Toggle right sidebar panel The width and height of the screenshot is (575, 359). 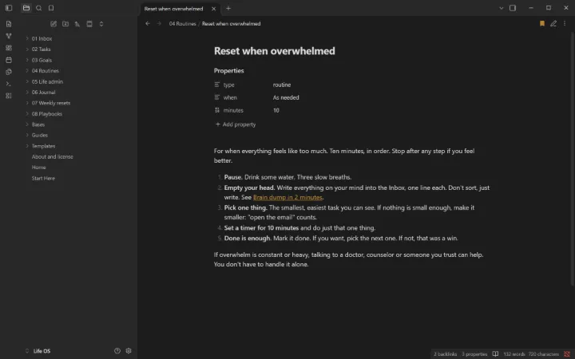point(513,8)
